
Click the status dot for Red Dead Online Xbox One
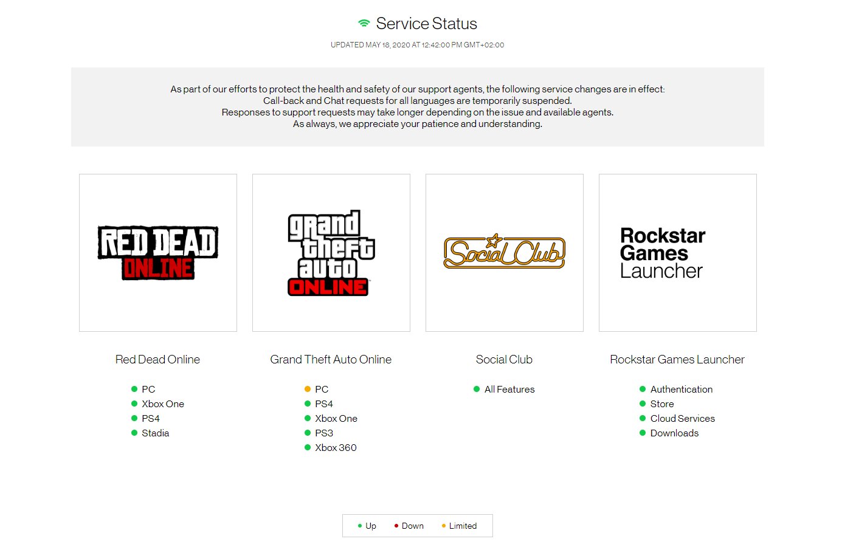(x=134, y=404)
